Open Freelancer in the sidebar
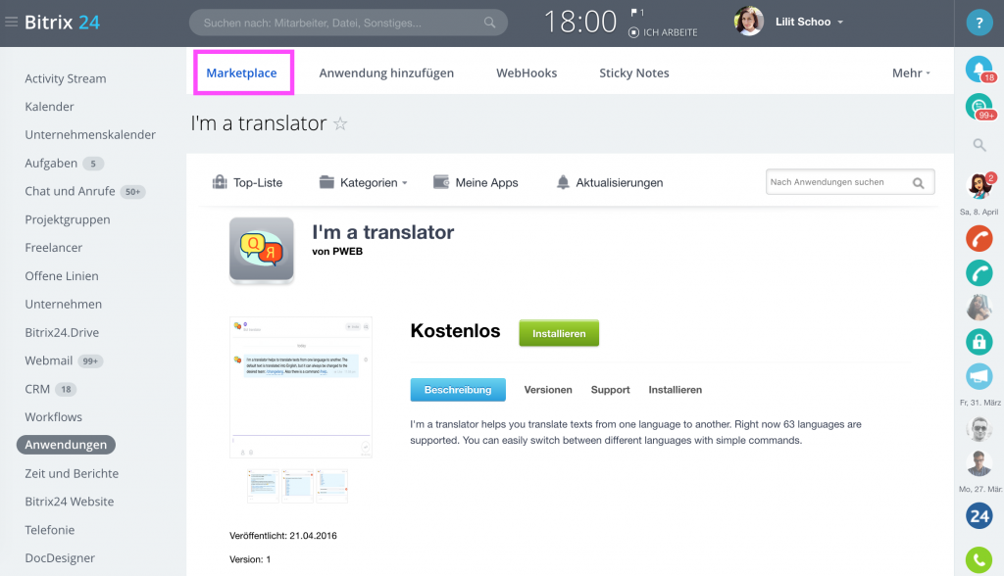1004x576 pixels. pyautogui.click(x=54, y=248)
